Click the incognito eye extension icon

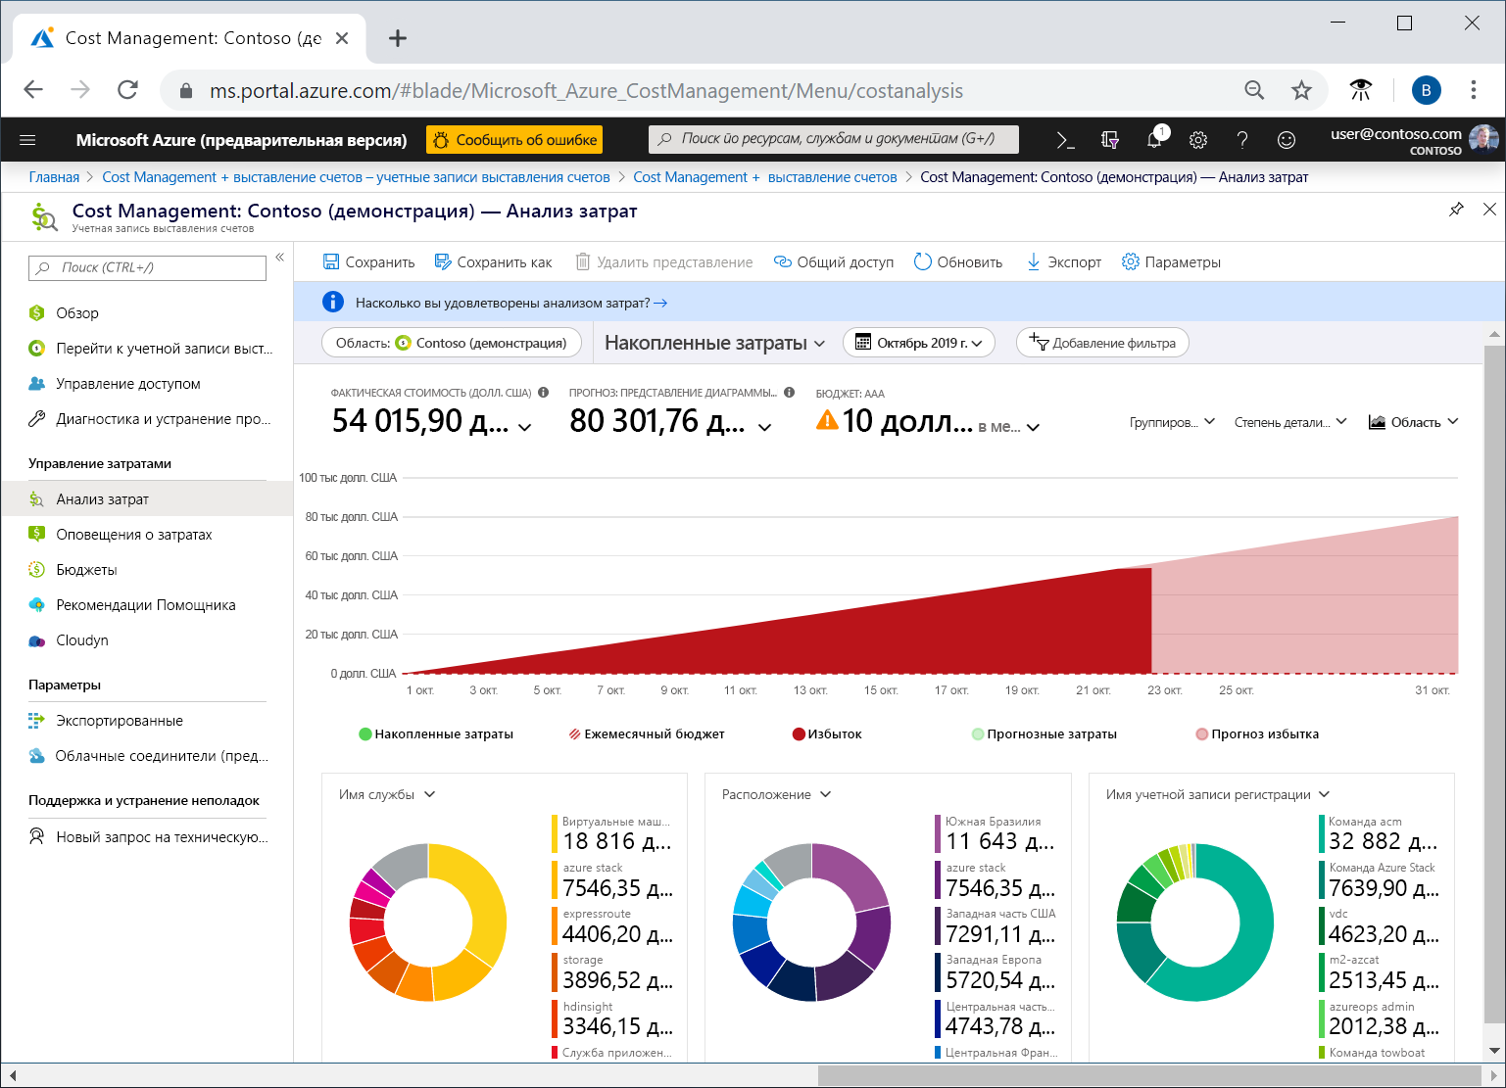[1361, 90]
